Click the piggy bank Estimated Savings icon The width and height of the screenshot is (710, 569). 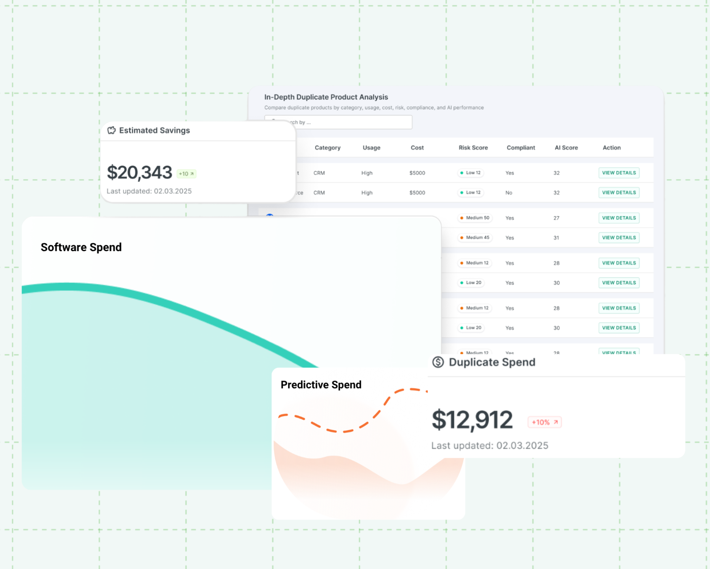click(x=111, y=130)
